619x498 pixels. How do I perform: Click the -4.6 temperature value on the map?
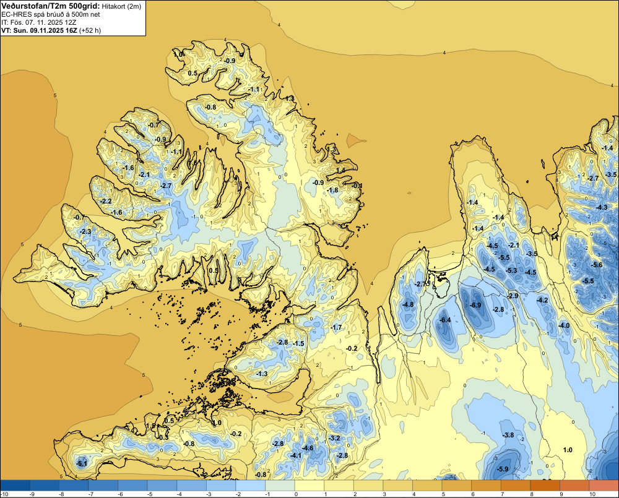[x=308, y=448]
